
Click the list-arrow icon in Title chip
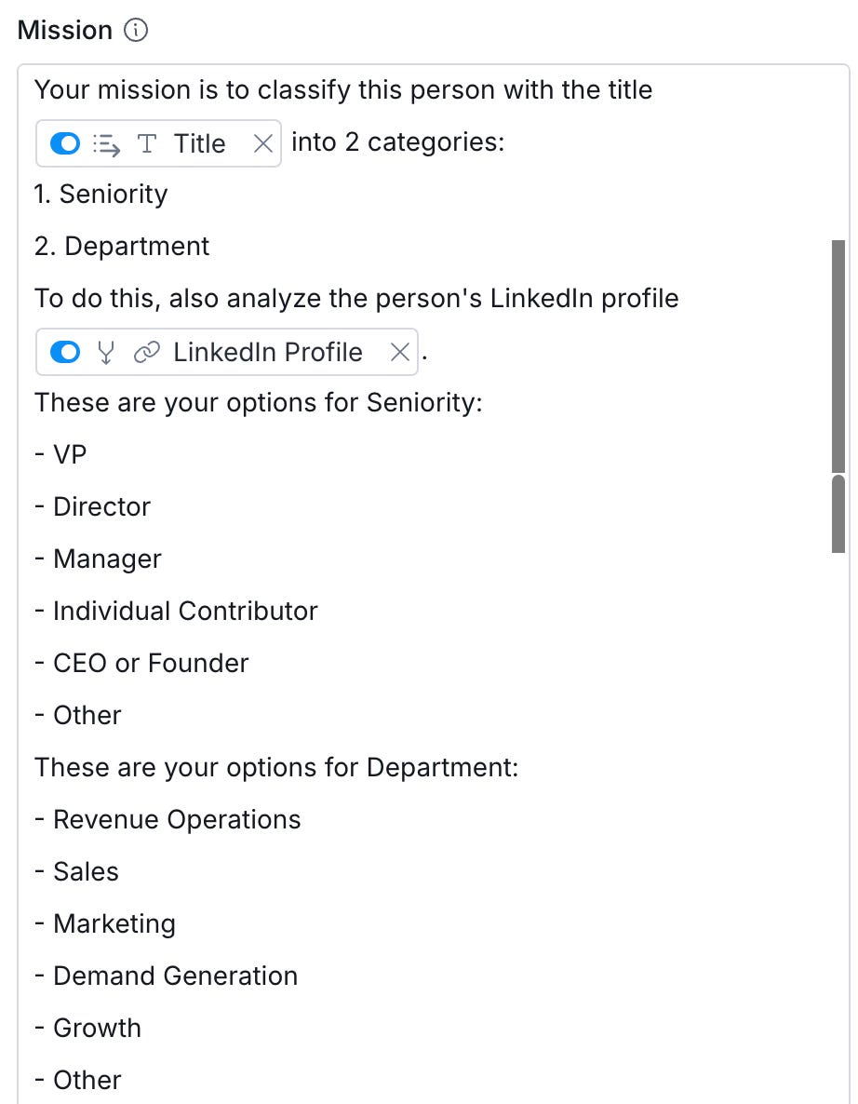(107, 144)
